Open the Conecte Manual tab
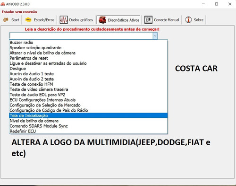 pyautogui.click(x=162, y=20)
